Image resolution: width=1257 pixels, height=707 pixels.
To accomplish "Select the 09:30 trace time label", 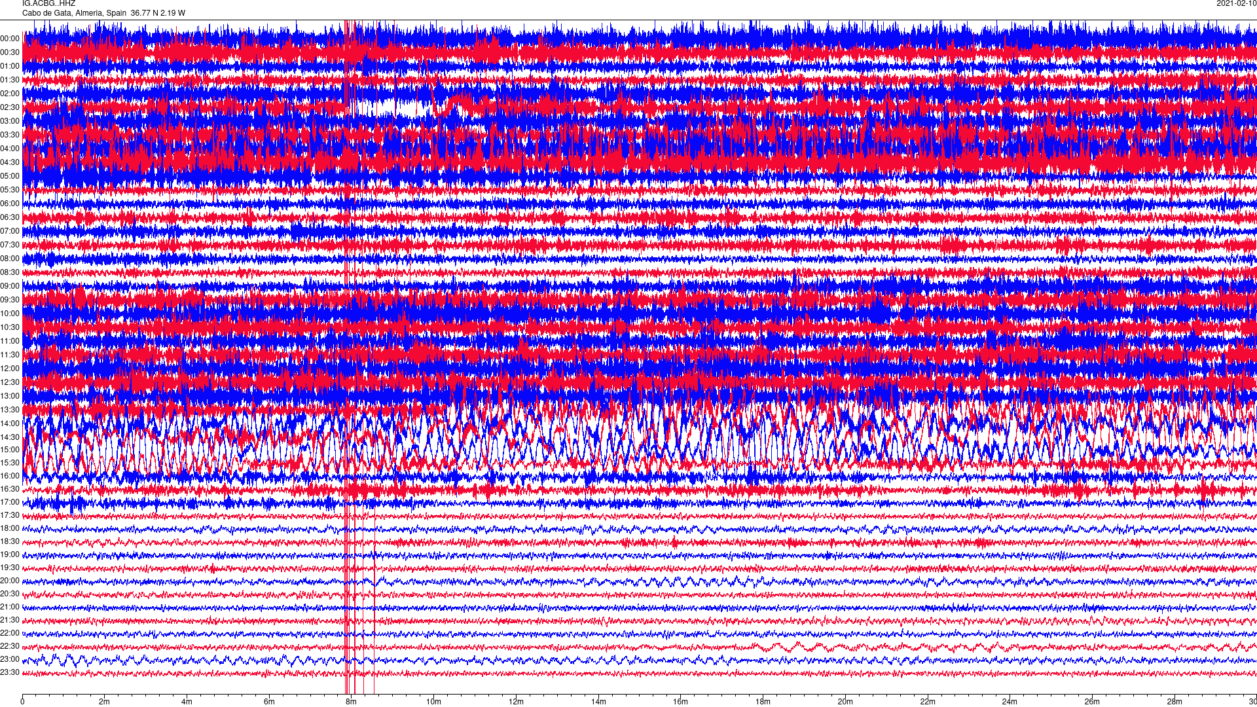I will (x=10, y=300).
